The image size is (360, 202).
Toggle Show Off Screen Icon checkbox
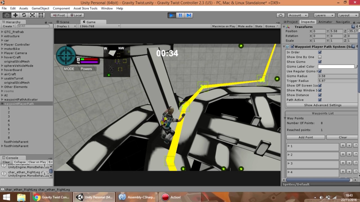[x=320, y=86]
